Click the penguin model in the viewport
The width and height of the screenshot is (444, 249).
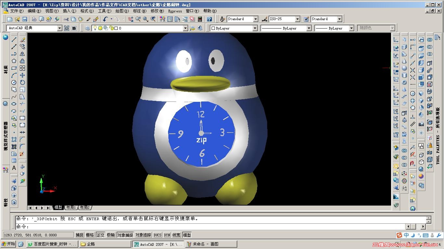(x=200, y=118)
